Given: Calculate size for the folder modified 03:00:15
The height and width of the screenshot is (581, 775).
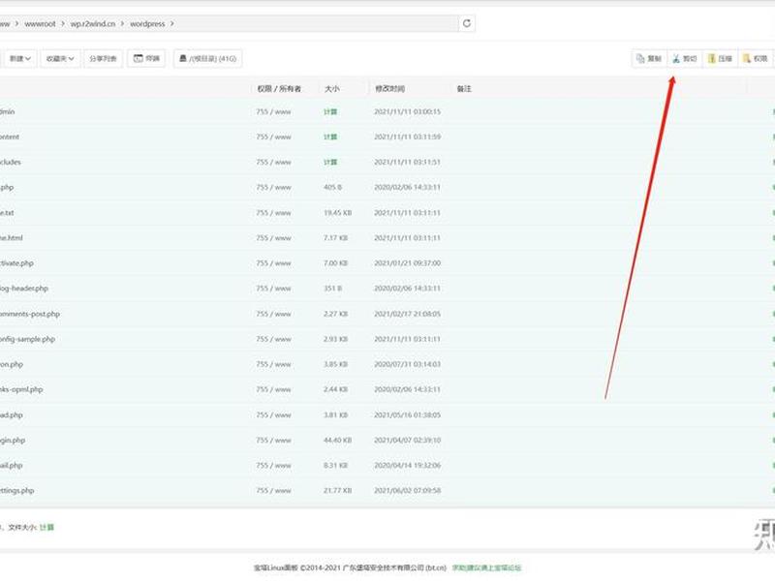Looking at the screenshot, I should 330,112.
